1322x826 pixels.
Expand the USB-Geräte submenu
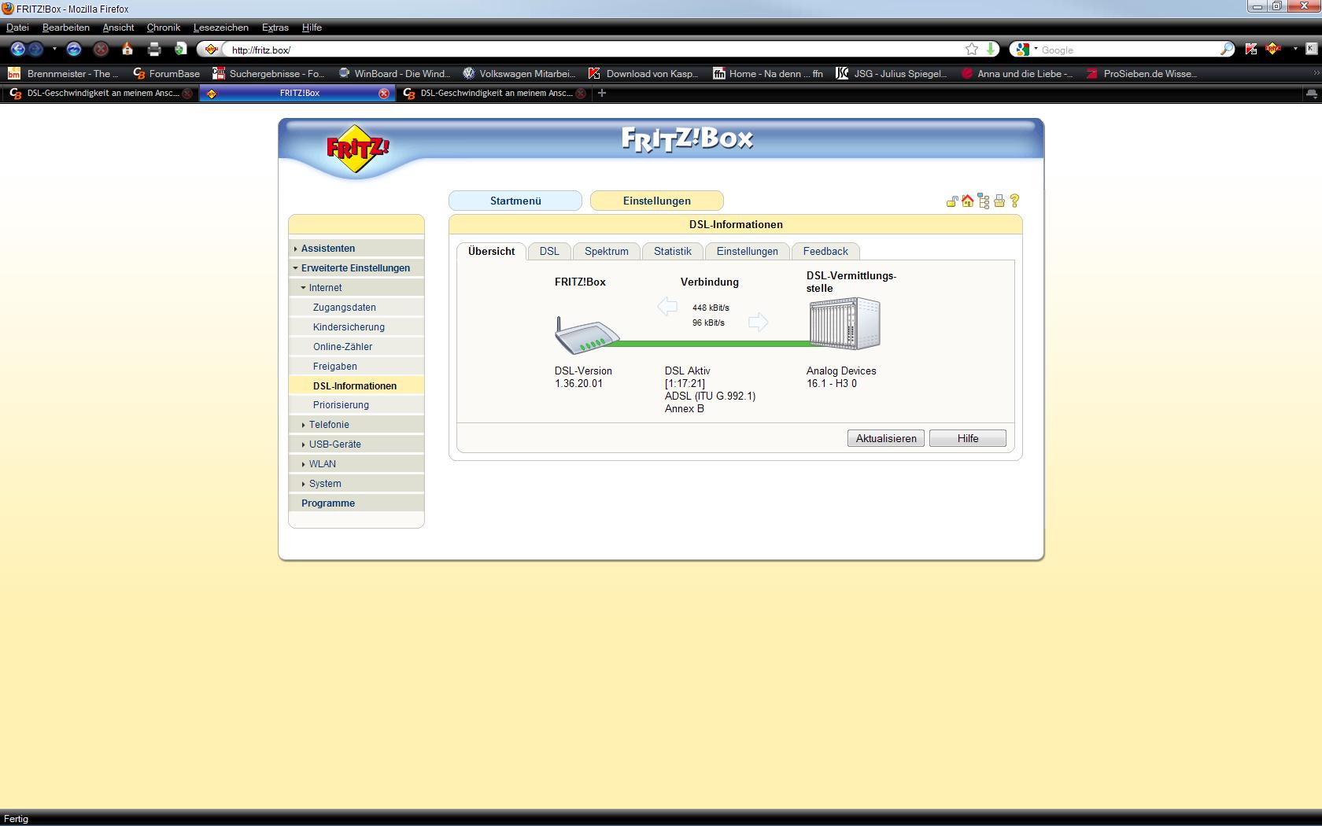pos(356,444)
